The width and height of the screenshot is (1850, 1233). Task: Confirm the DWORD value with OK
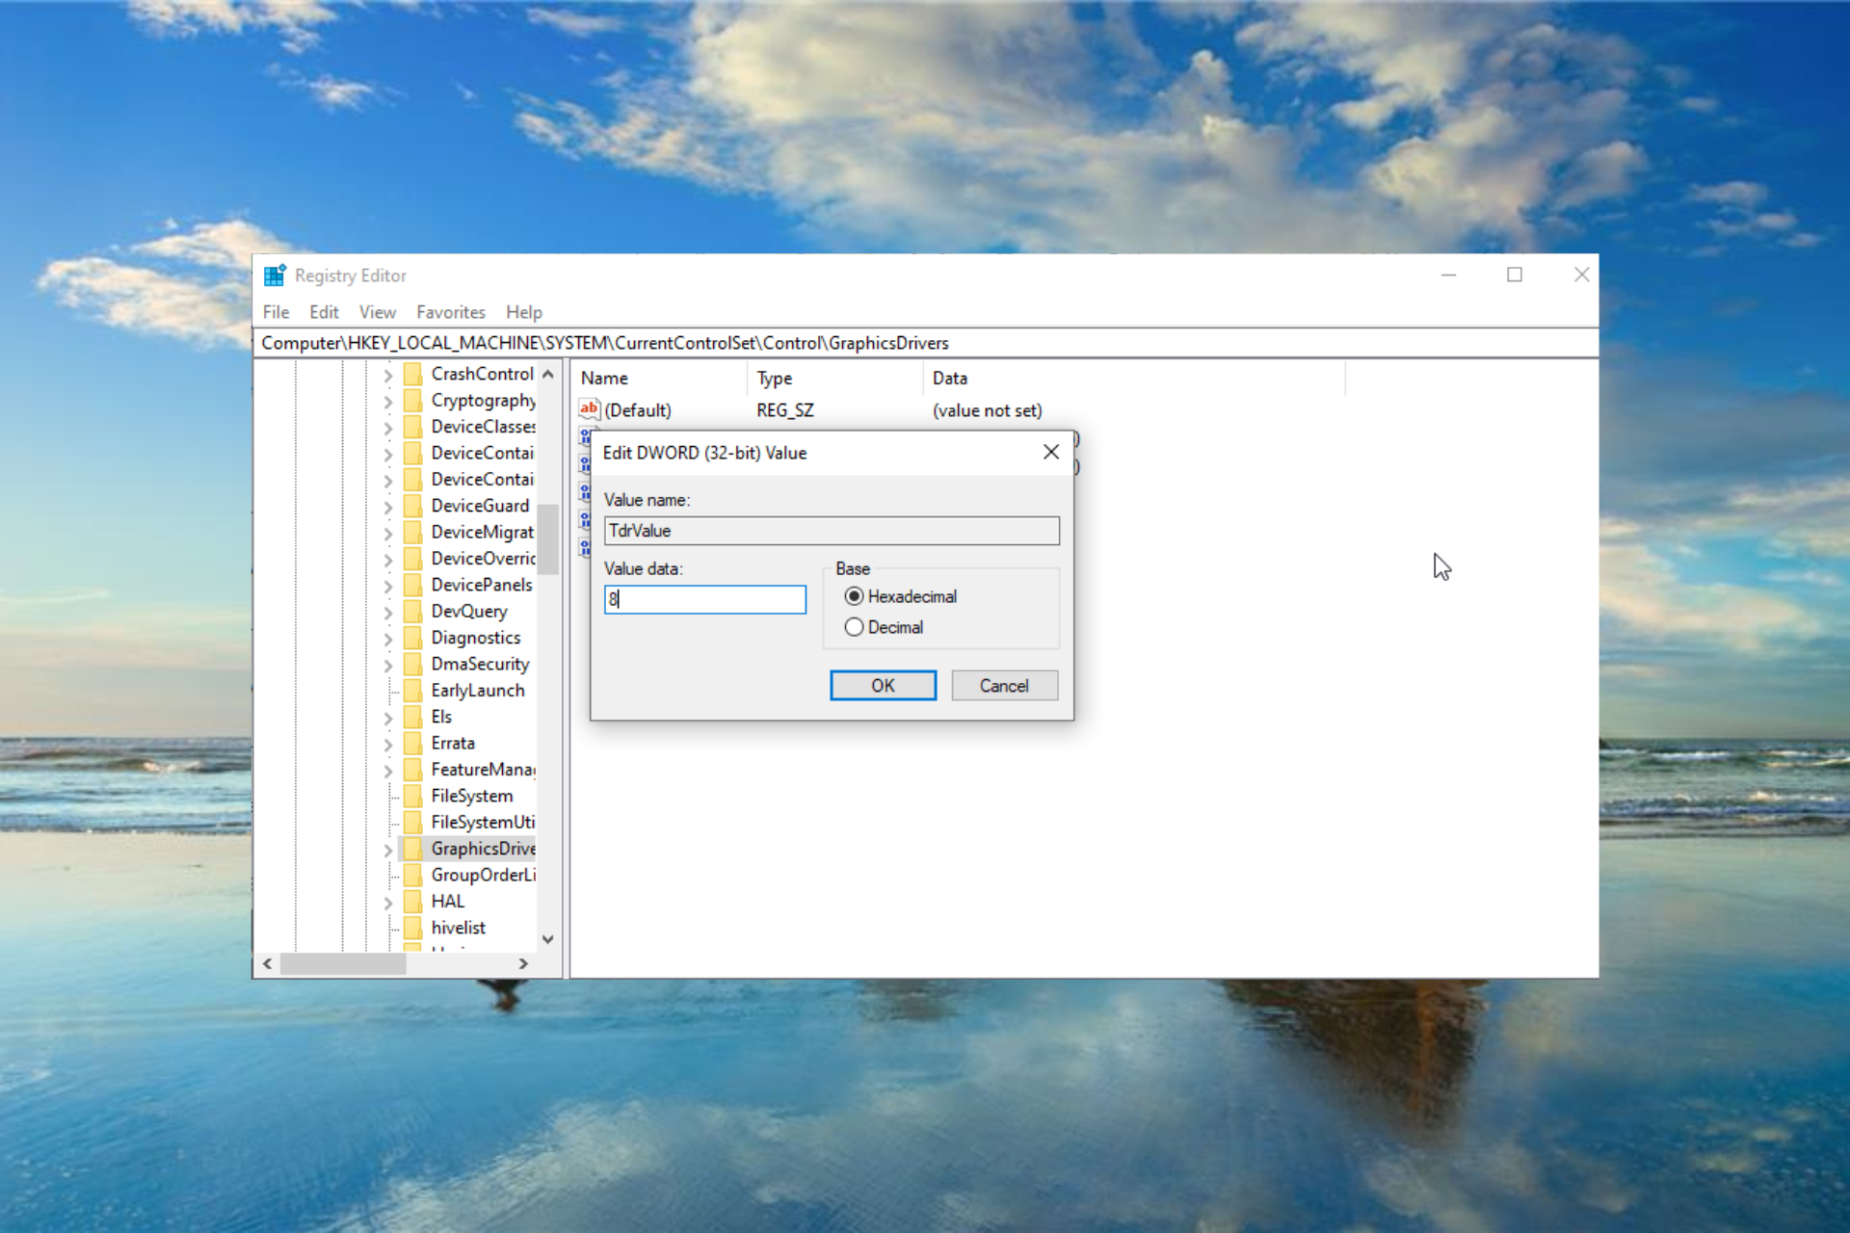(x=883, y=685)
